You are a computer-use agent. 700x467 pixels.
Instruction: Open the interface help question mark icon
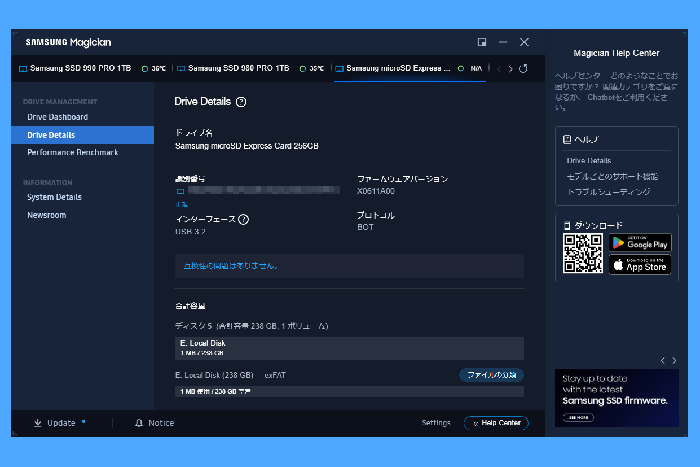243,220
